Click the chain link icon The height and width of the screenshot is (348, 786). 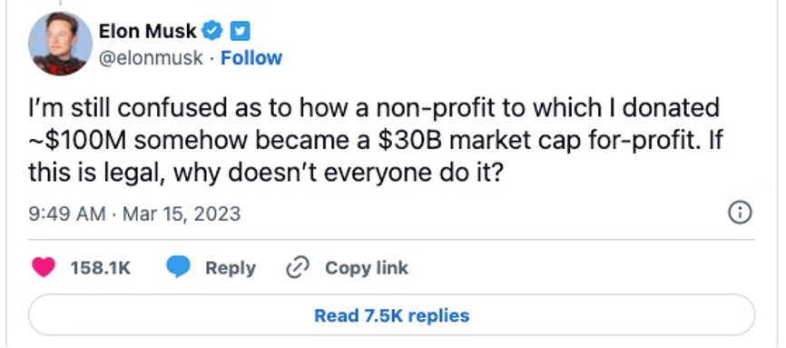pos(298,268)
